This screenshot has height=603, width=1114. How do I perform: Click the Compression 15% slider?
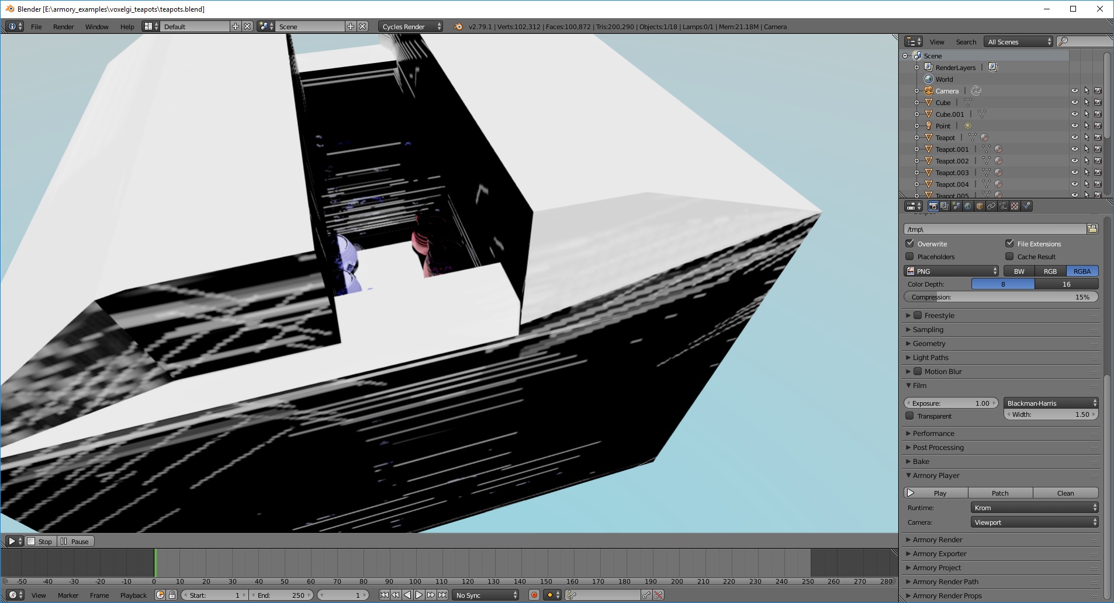(x=1001, y=297)
